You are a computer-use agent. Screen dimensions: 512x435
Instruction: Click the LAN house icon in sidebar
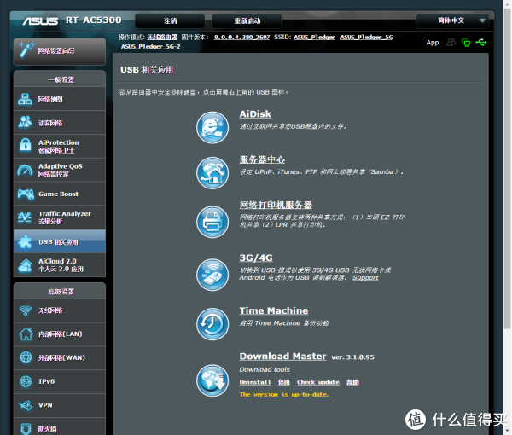click(26, 333)
